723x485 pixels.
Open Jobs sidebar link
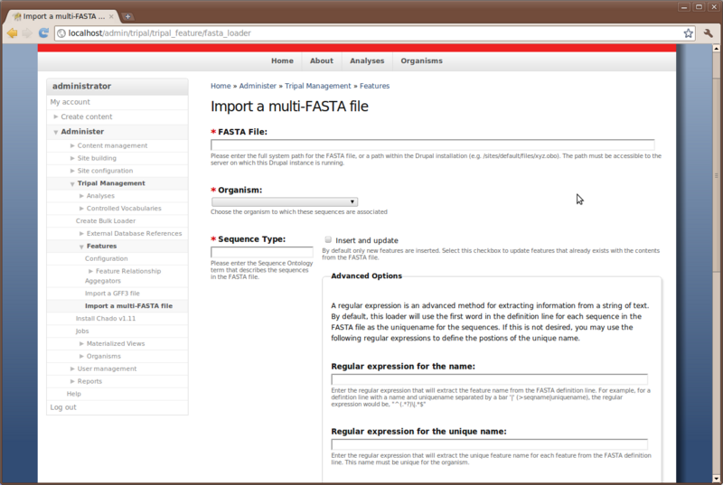[x=82, y=331]
